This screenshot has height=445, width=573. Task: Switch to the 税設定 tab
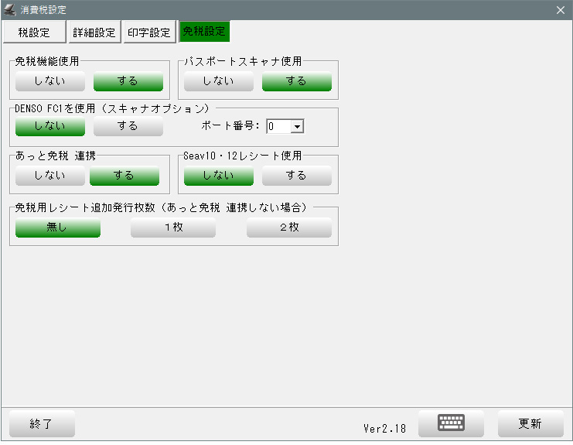(x=34, y=33)
